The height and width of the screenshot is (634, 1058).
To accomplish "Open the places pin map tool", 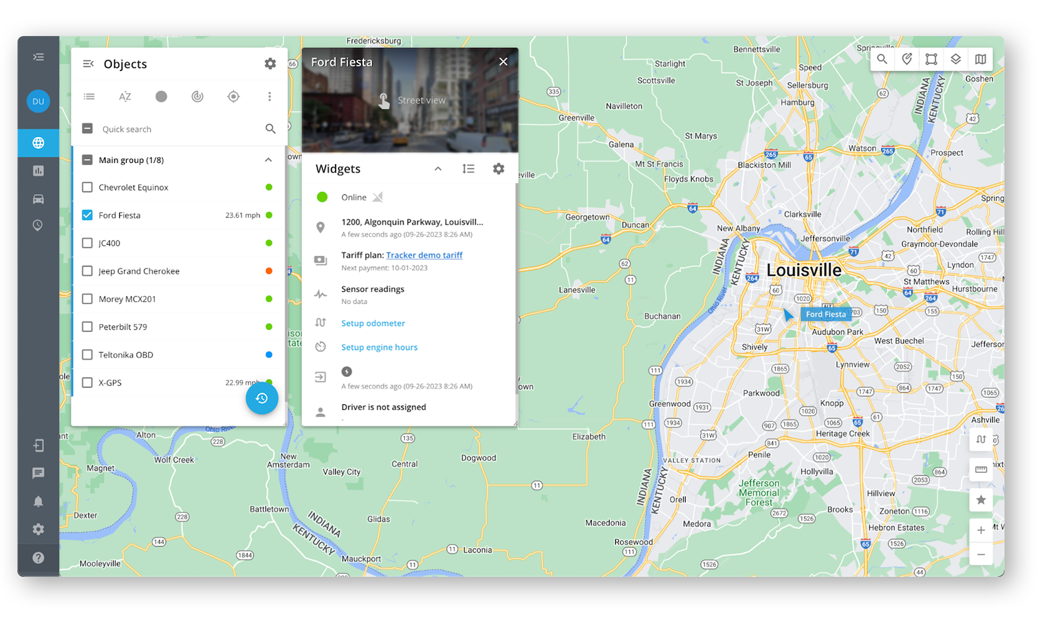I will click(907, 59).
